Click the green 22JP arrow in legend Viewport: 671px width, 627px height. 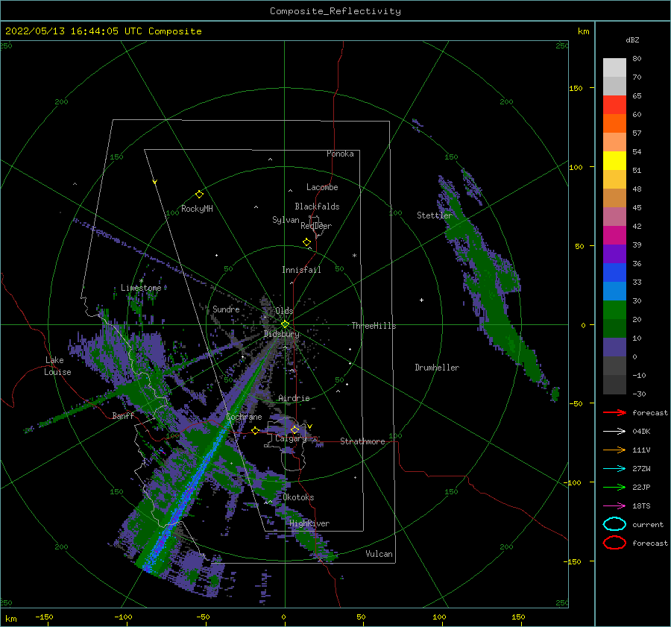coord(614,487)
